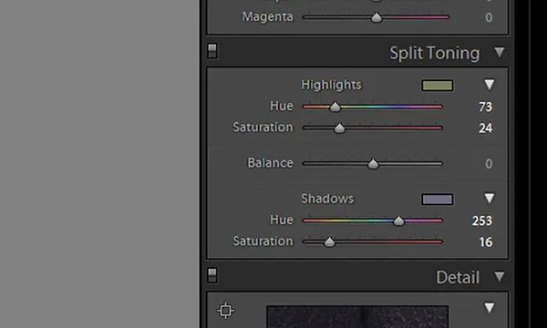This screenshot has width=547, height=328.
Task: Click the Detail preview thumbnail
Action: (357, 317)
